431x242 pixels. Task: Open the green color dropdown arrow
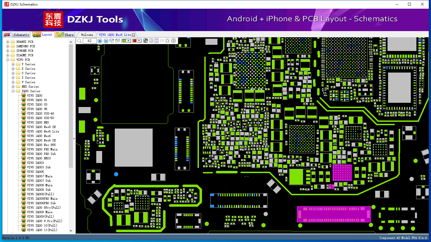coord(129,41)
